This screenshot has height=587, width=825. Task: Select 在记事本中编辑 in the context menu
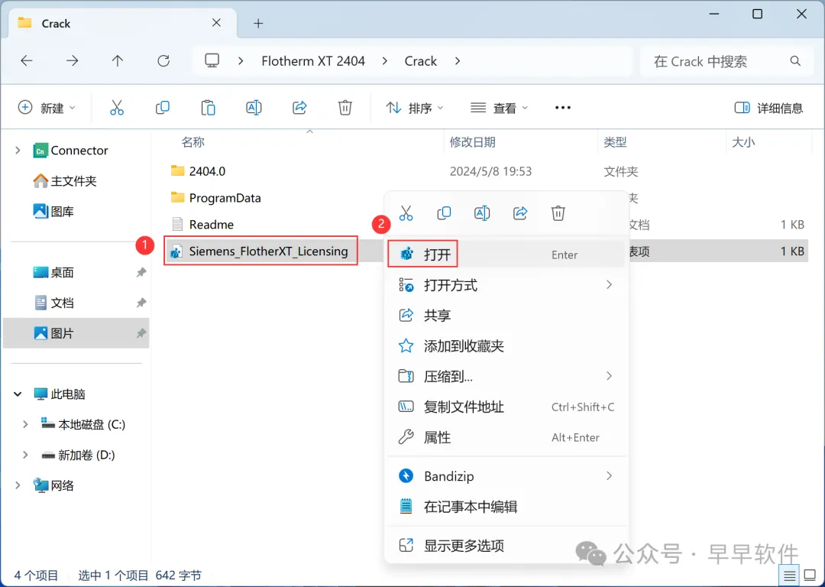tap(506, 507)
